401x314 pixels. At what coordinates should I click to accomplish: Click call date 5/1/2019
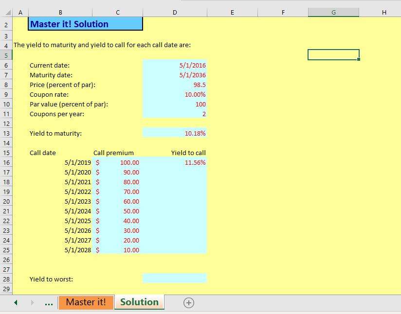click(x=78, y=162)
